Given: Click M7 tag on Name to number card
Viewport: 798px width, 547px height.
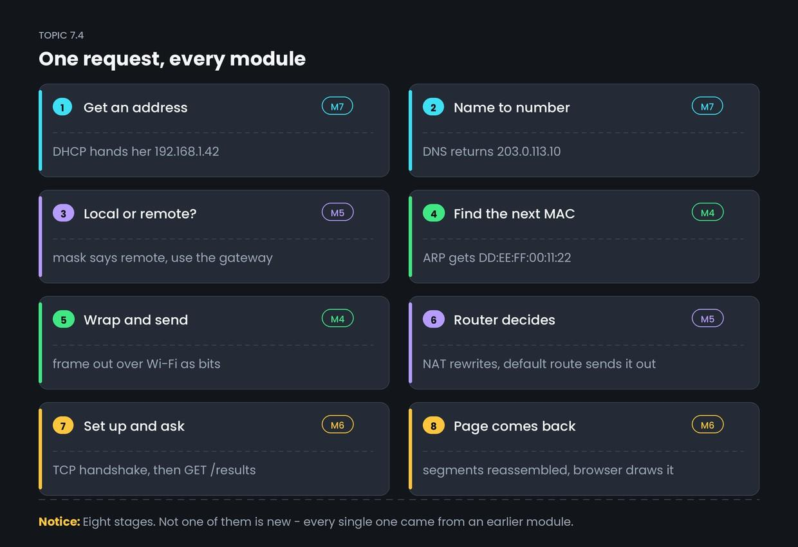Looking at the screenshot, I should pyautogui.click(x=707, y=106).
